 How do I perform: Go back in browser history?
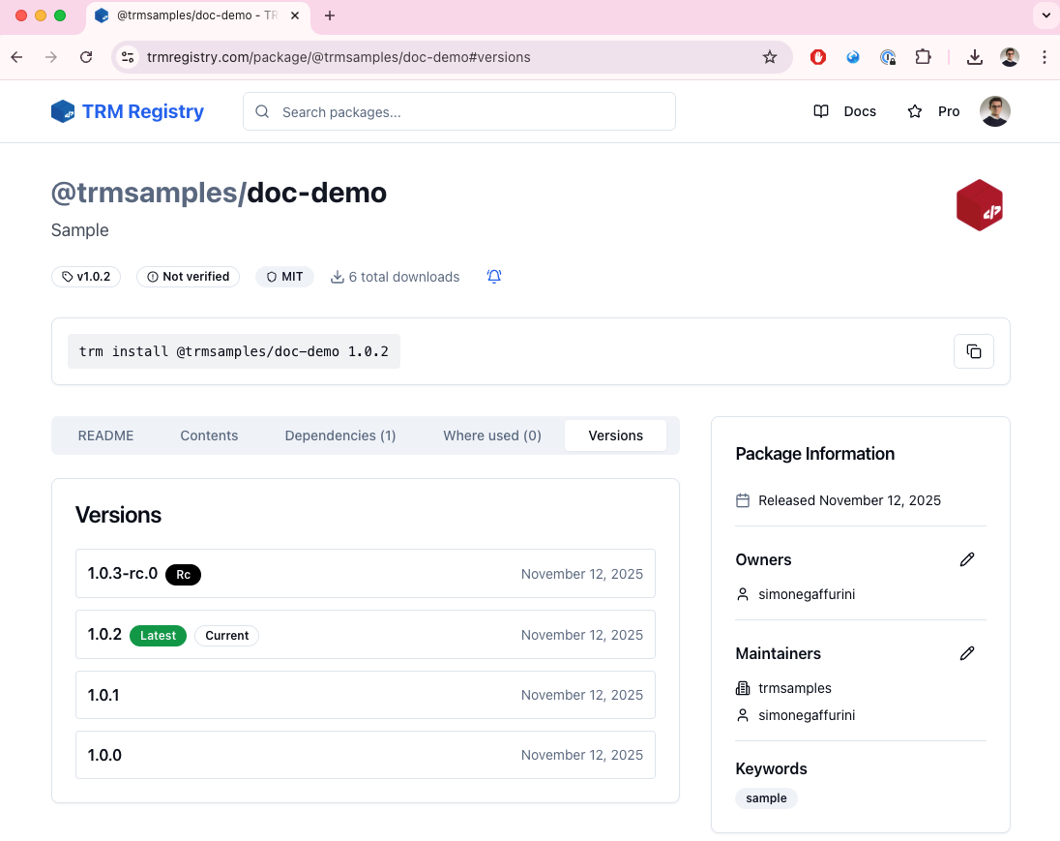point(16,57)
